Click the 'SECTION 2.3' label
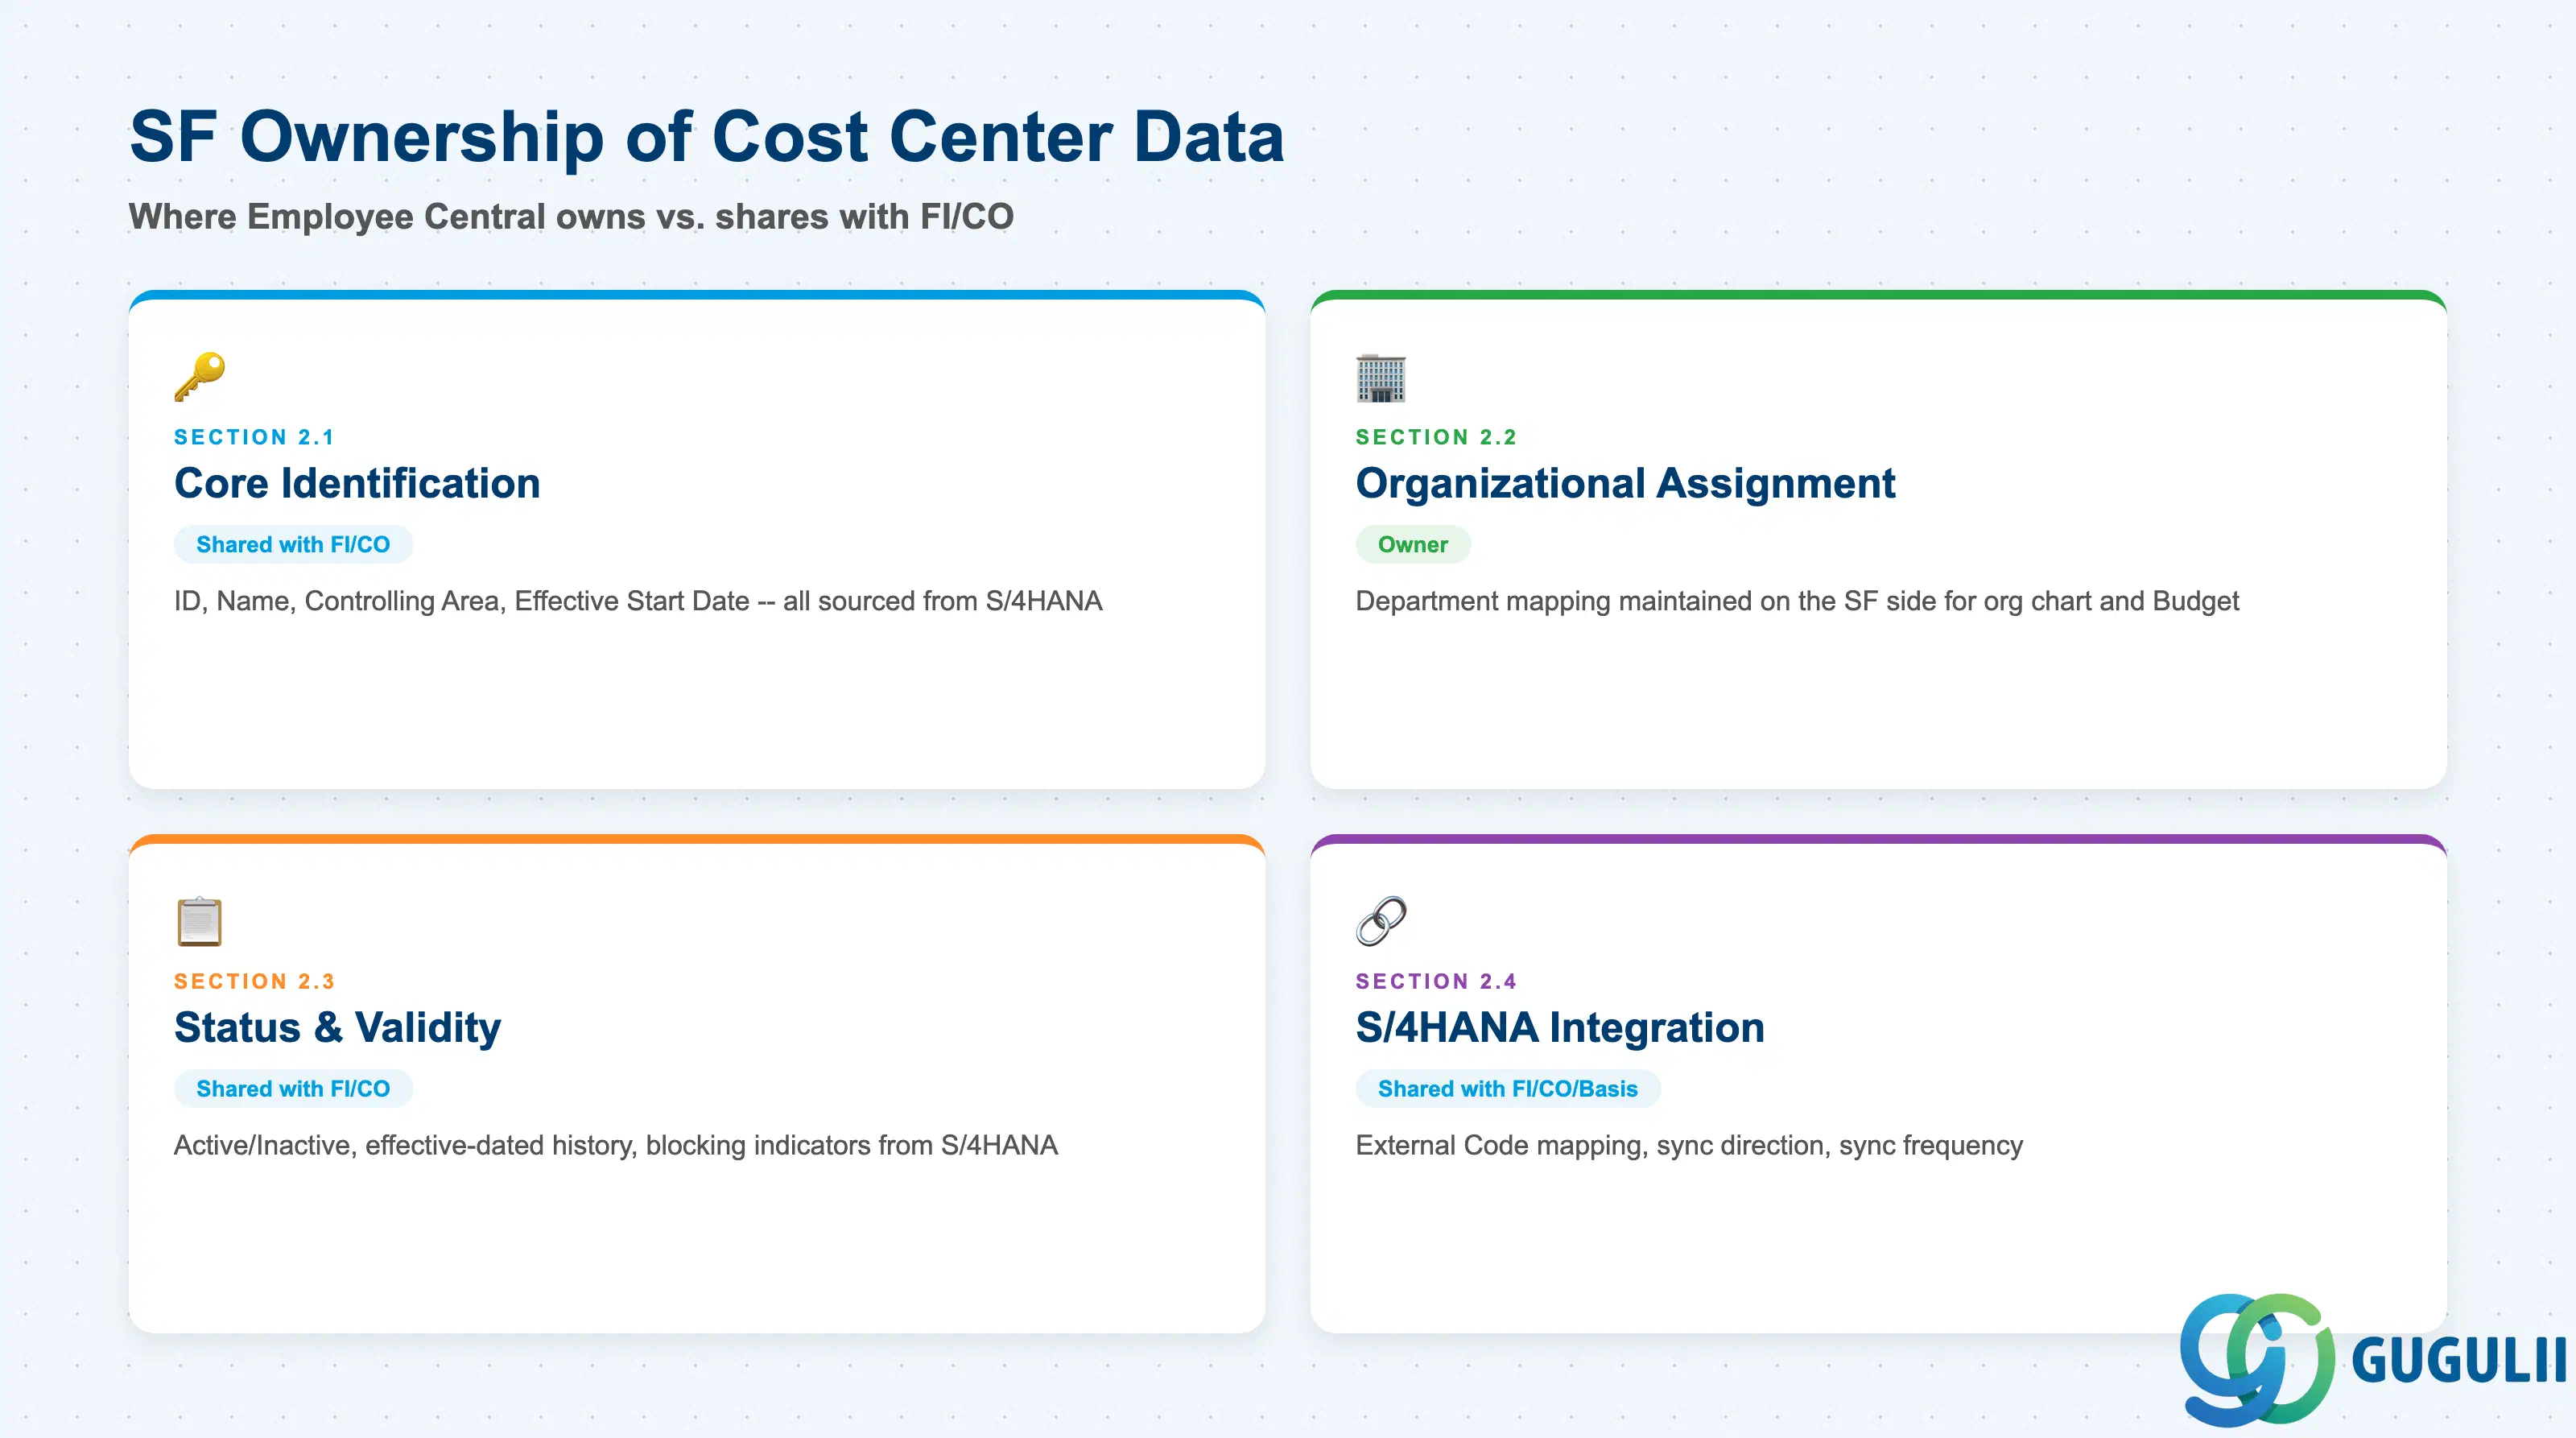Screen dimensions: 2576x1438 coord(255,981)
